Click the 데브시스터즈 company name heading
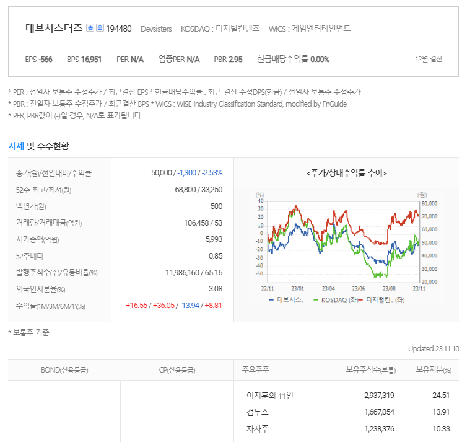This screenshot has width=462, height=442. coord(54,28)
